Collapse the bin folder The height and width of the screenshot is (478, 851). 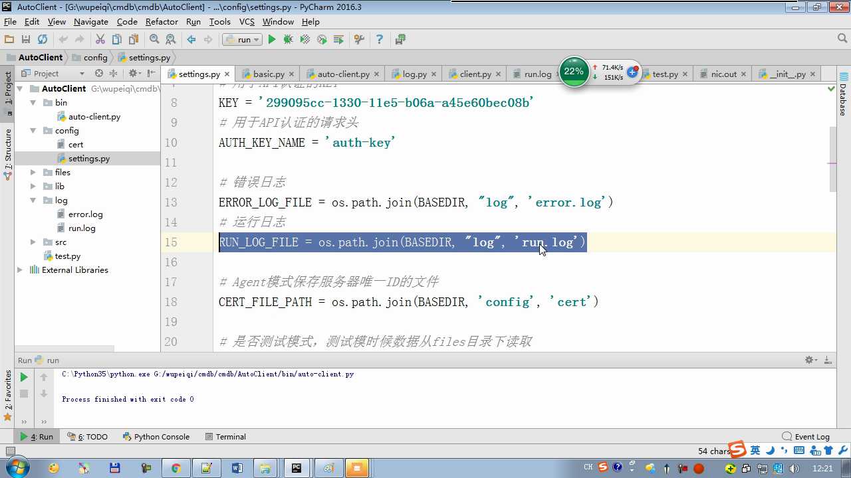point(33,102)
